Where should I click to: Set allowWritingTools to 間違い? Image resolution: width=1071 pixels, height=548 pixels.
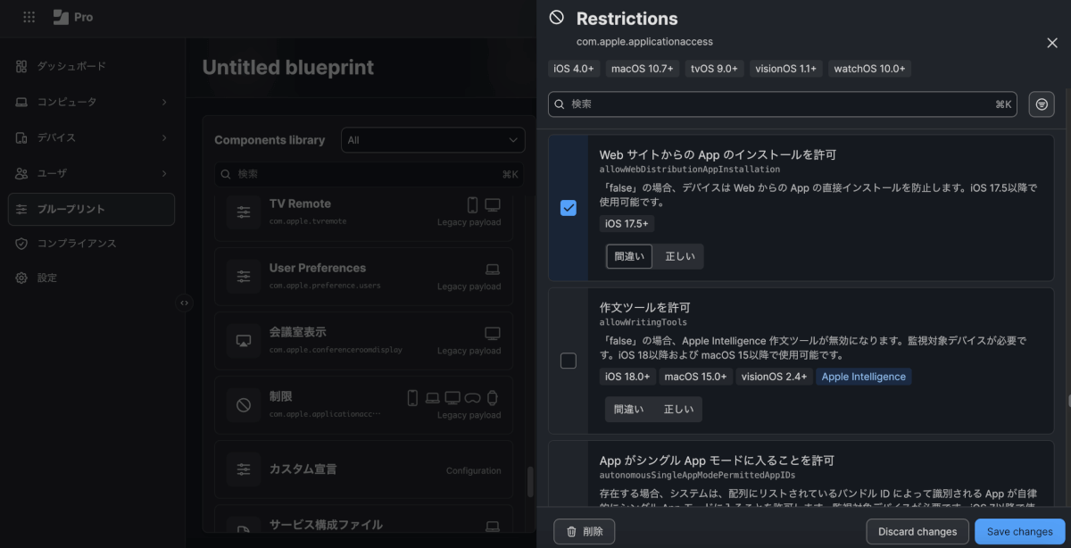point(628,410)
